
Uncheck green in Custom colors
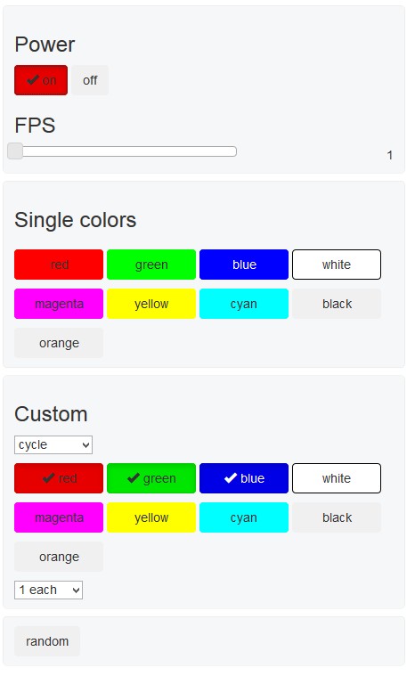pos(151,478)
